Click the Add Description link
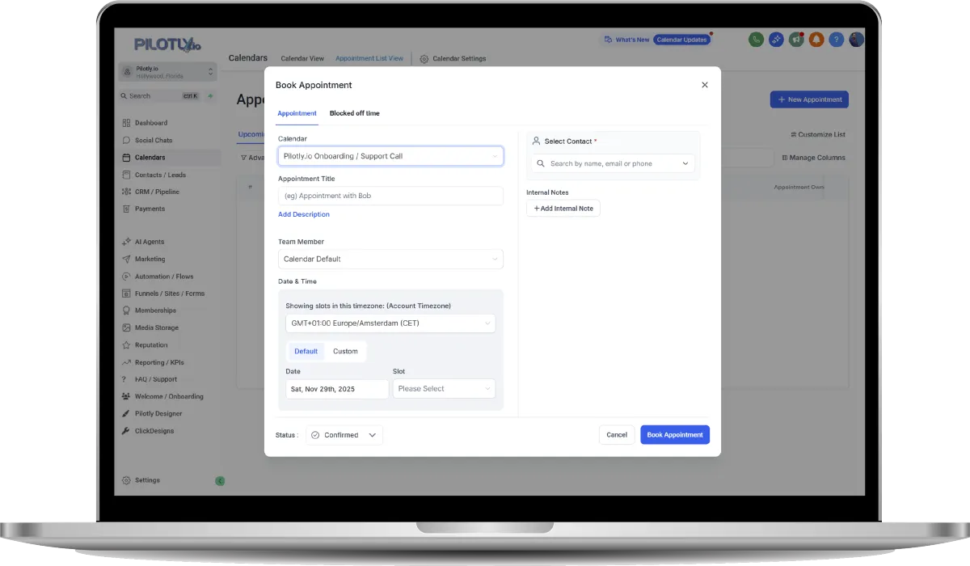The image size is (970, 566). point(304,214)
